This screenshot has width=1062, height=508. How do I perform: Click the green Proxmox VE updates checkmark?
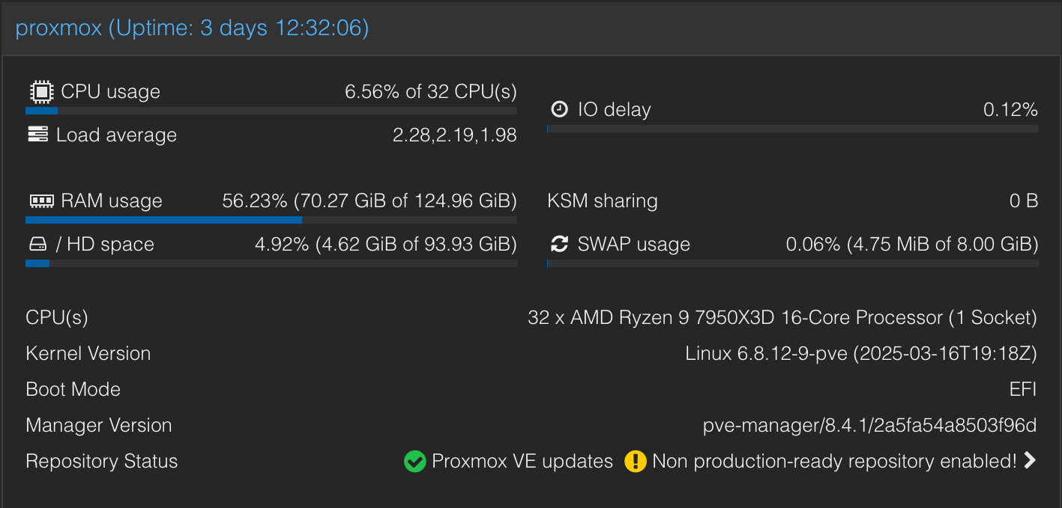(414, 462)
